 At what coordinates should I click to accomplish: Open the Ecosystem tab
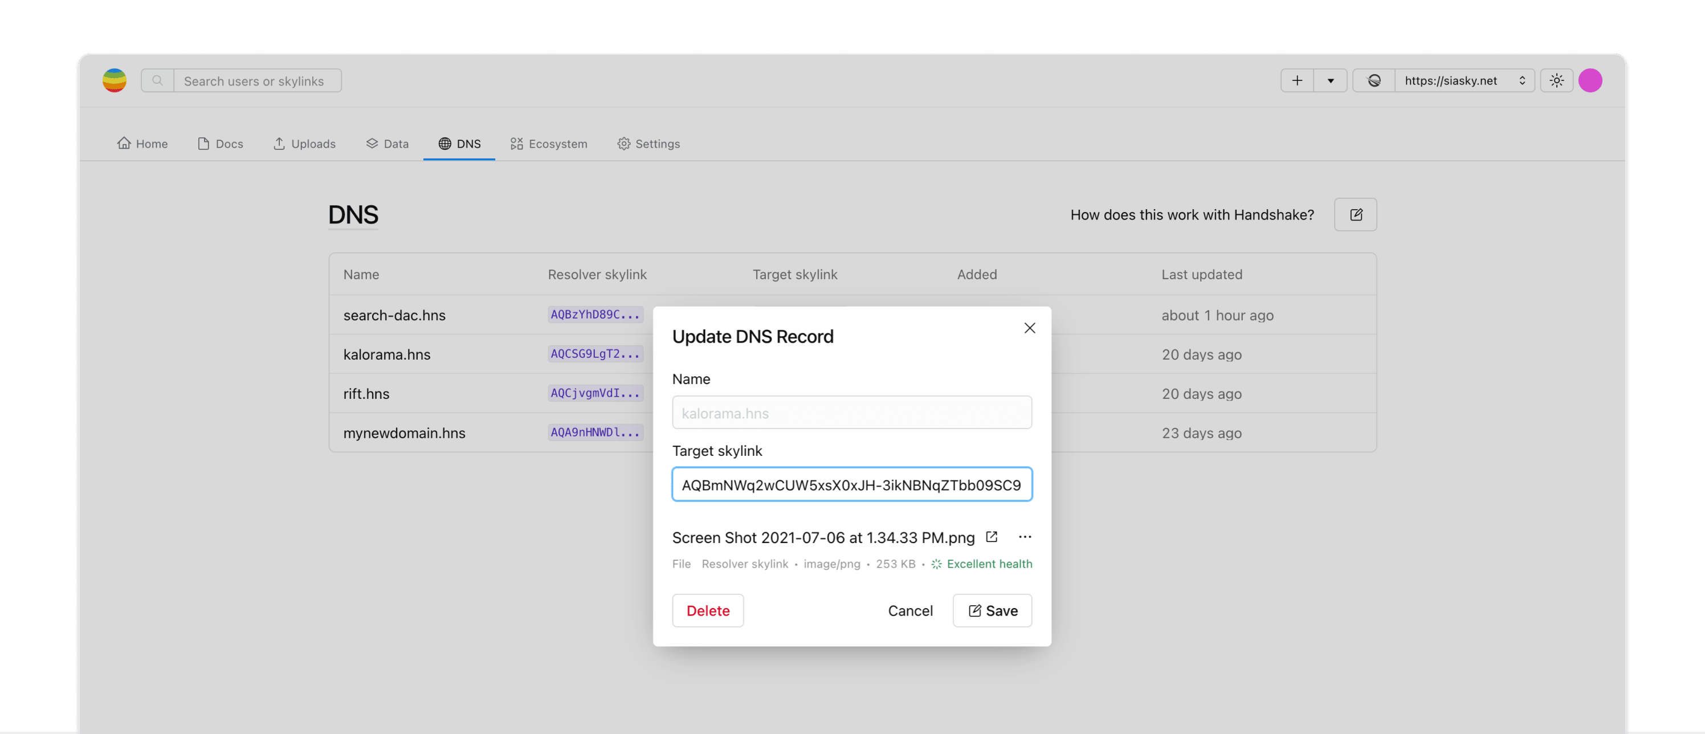pyautogui.click(x=549, y=144)
